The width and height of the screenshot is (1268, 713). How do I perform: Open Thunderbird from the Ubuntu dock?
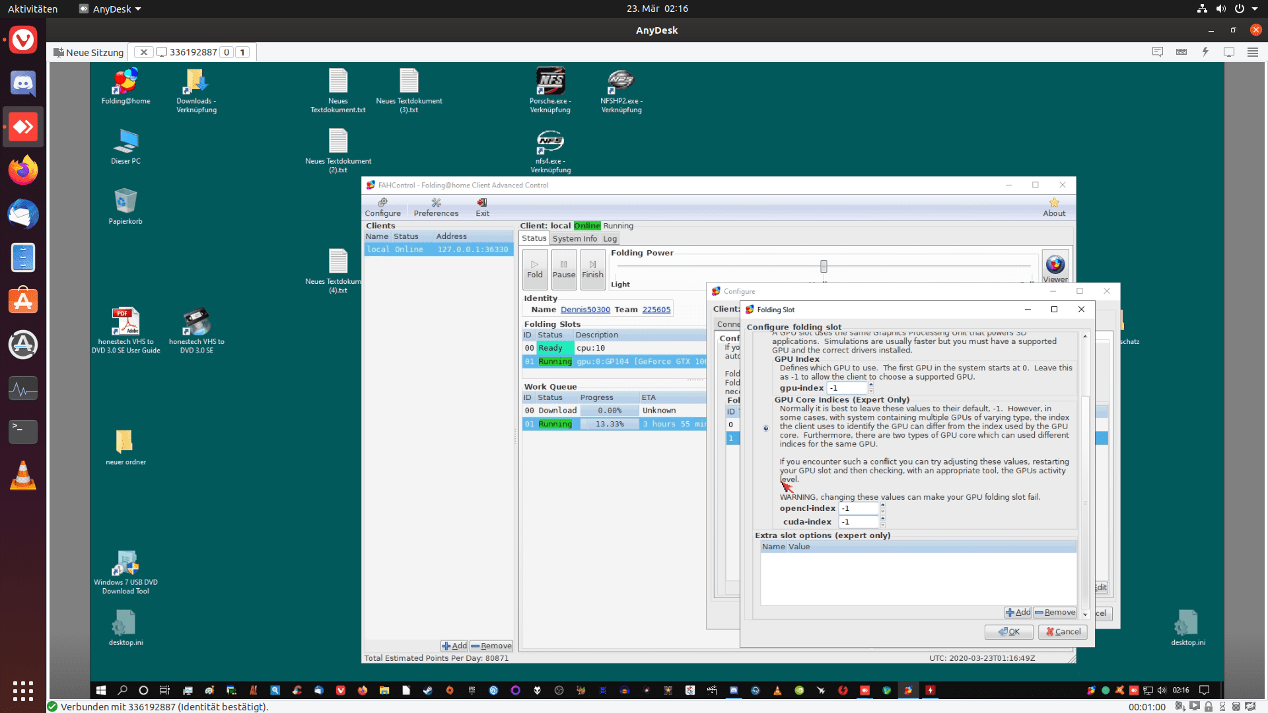[23, 214]
